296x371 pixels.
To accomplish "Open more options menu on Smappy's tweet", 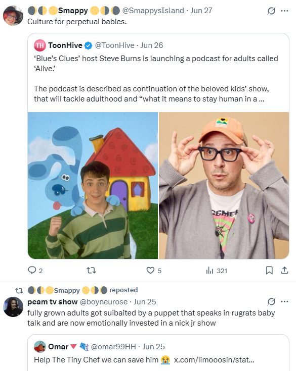I will click(x=284, y=11).
